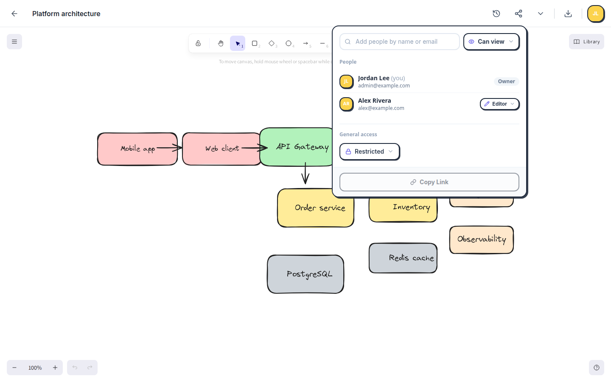
Task: Select the green API Gateway box
Action: coord(296,147)
